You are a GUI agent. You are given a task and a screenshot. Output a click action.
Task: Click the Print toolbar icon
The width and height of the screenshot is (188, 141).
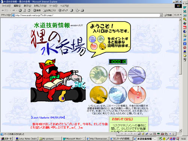[82, 11]
